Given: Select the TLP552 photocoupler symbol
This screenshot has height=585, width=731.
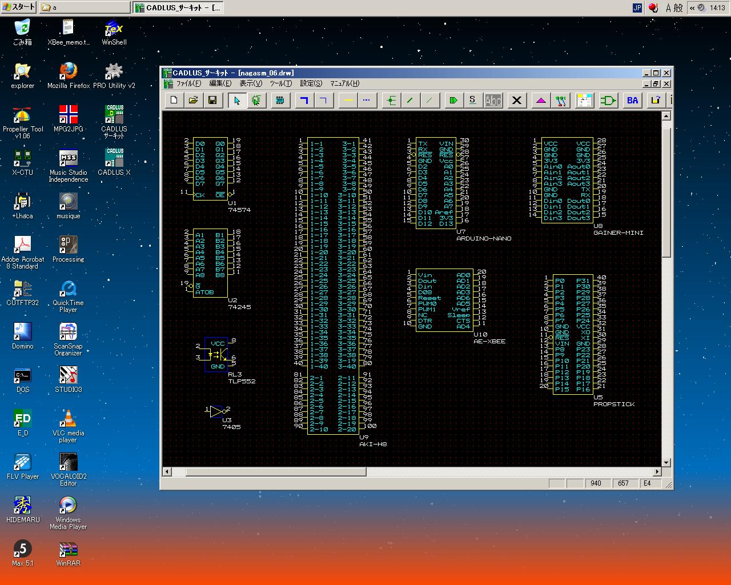Looking at the screenshot, I should tap(216, 355).
